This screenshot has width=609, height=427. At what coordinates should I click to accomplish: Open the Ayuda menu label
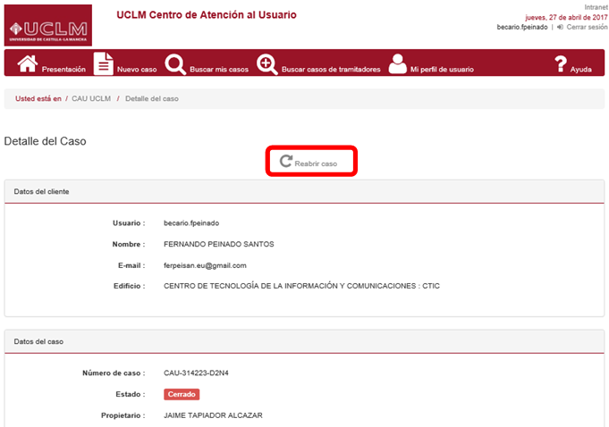581,70
